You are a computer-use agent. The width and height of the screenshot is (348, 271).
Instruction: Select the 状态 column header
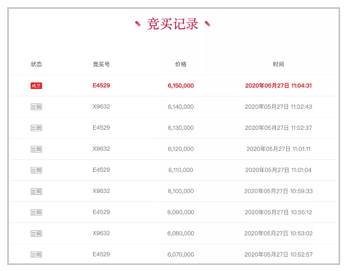point(36,64)
